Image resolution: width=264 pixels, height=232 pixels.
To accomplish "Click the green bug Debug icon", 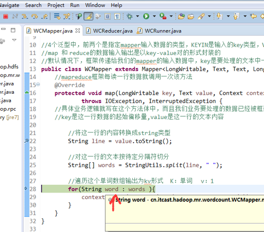I will (x=130, y=16).
